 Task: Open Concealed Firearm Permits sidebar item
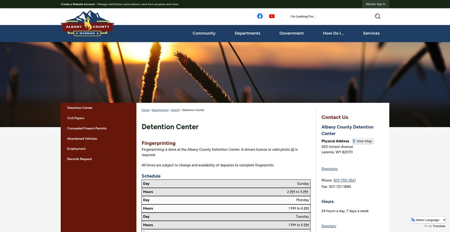(x=87, y=128)
